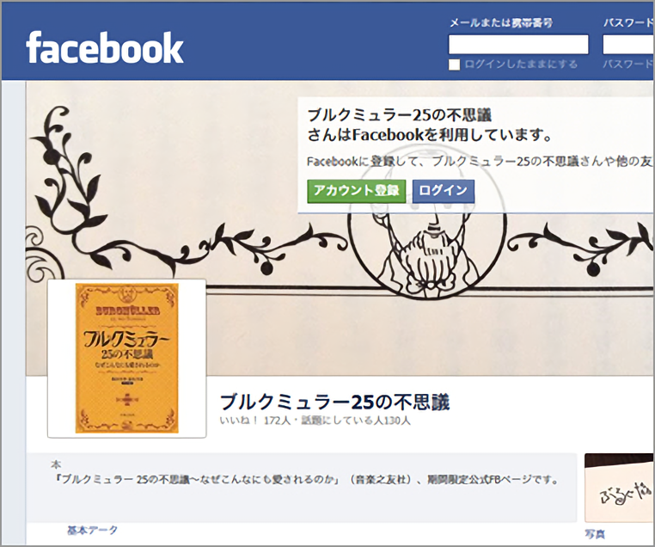This screenshot has width=655, height=547.
Task: Open the orange book cover profile picture
Action: [x=126, y=358]
